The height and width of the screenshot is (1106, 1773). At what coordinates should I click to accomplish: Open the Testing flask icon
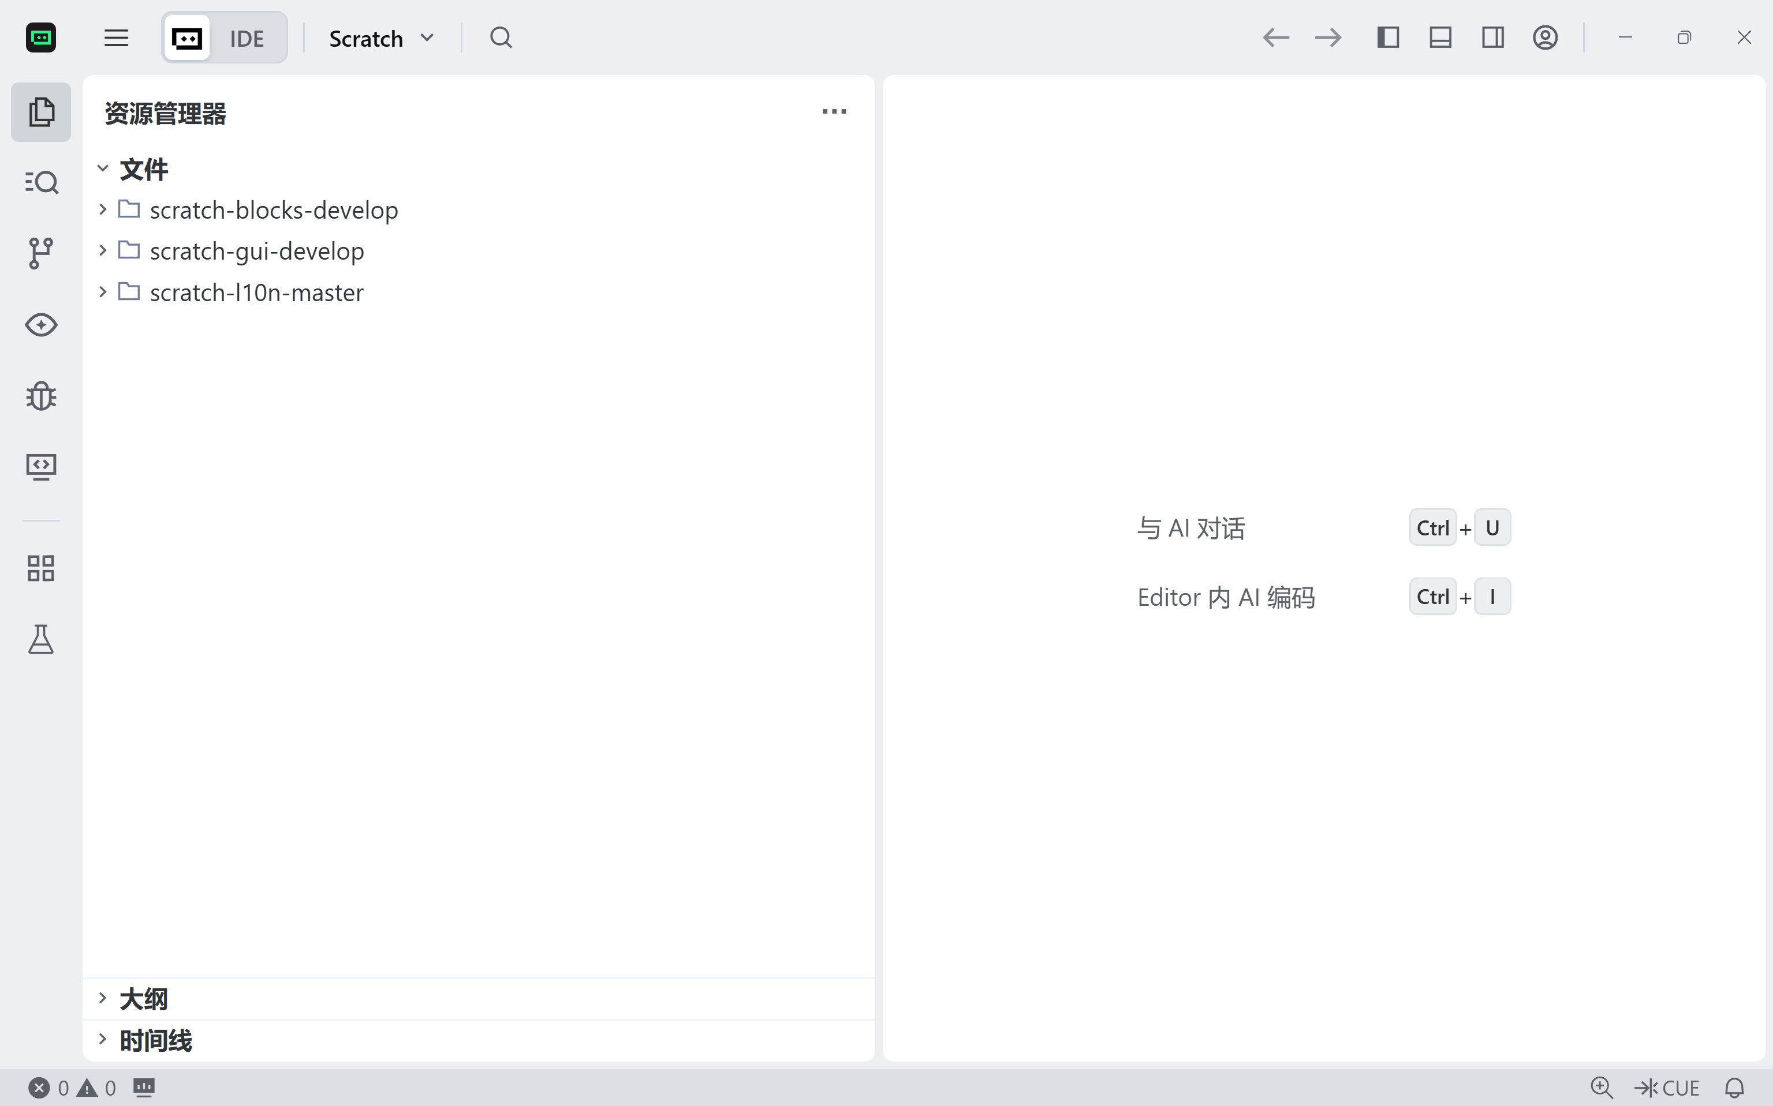pyautogui.click(x=41, y=639)
